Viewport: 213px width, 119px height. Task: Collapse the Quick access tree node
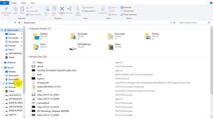pos(2,30)
